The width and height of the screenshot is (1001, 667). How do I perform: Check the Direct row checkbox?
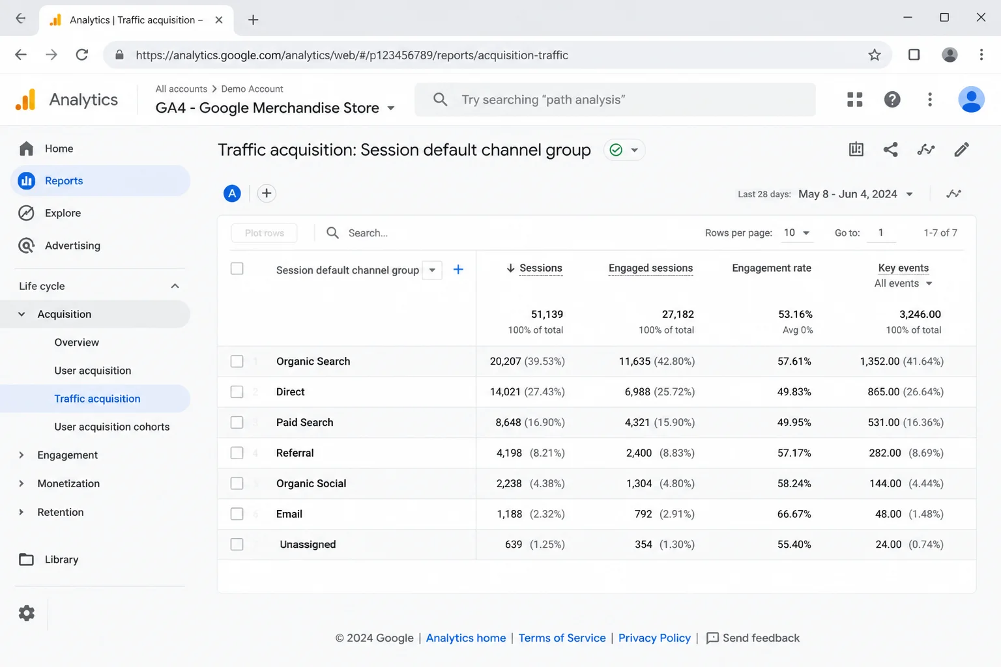tap(237, 392)
